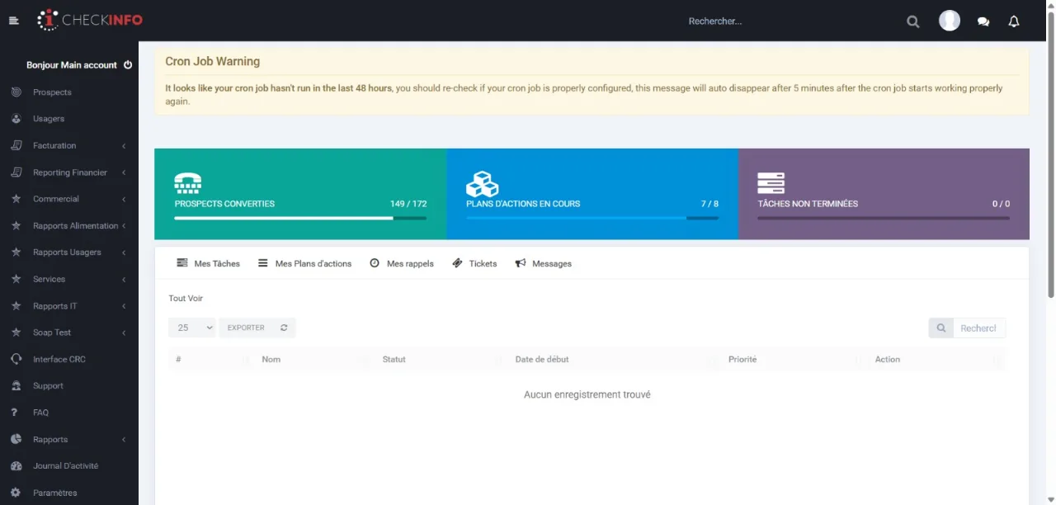The image size is (1056, 505).
Task: Click the logout power icon beside Main account
Action: [x=128, y=64]
